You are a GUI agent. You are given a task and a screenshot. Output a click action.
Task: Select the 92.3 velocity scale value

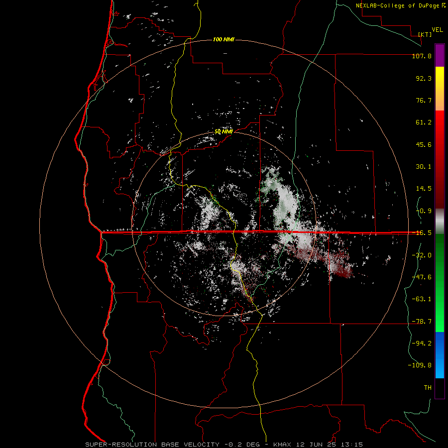(424, 78)
